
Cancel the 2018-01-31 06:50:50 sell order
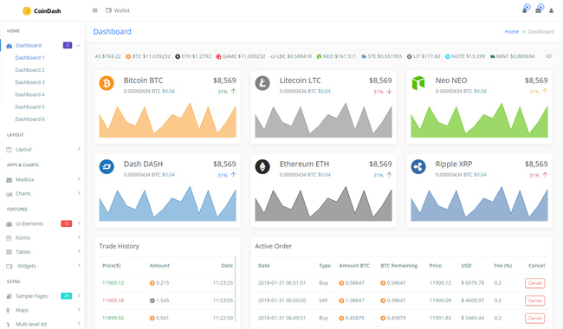534,300
